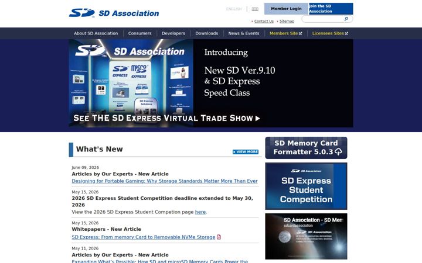Open the Consumers menu

click(x=139, y=33)
